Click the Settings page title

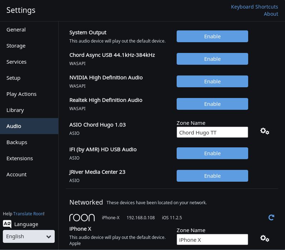tap(21, 10)
